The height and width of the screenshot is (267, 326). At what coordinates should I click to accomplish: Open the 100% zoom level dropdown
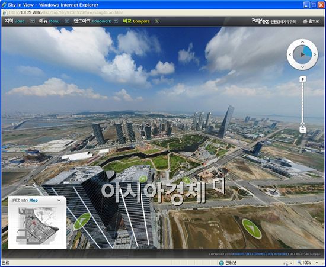[x=317, y=263]
